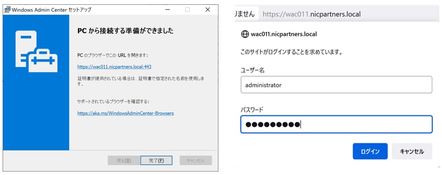Click the setup window title bar text
The width and height of the screenshot is (442, 175).
[51, 9]
